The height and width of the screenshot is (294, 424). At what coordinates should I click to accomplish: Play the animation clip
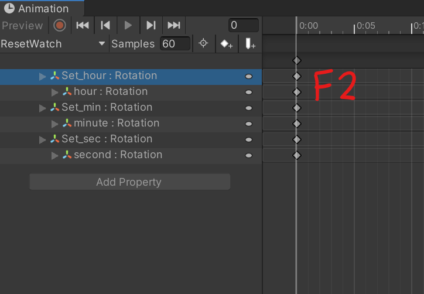tap(128, 25)
